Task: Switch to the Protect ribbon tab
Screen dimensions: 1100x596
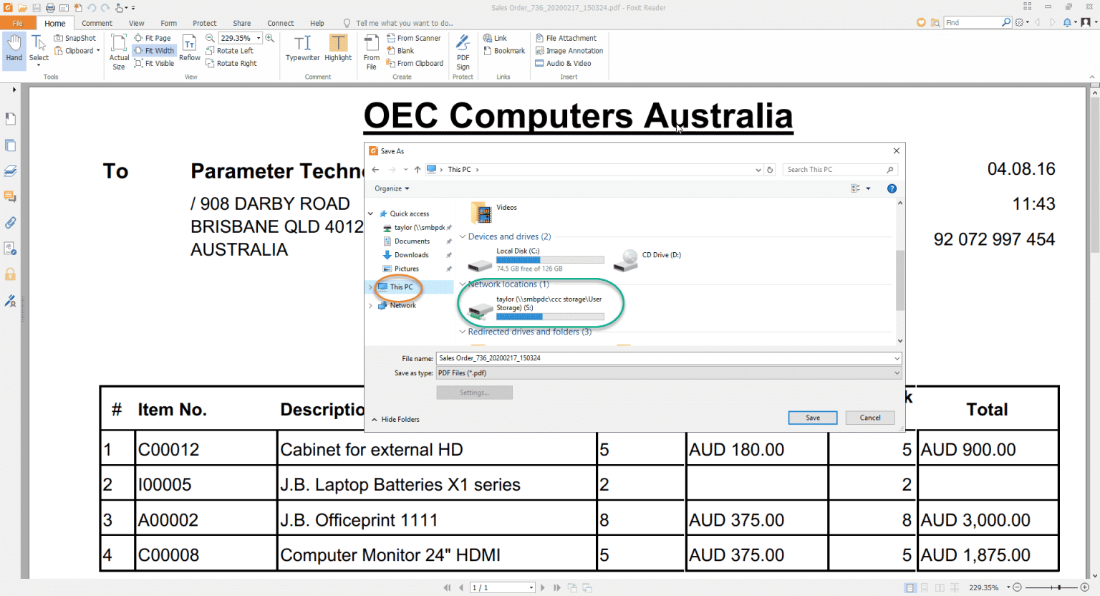Action: (204, 23)
